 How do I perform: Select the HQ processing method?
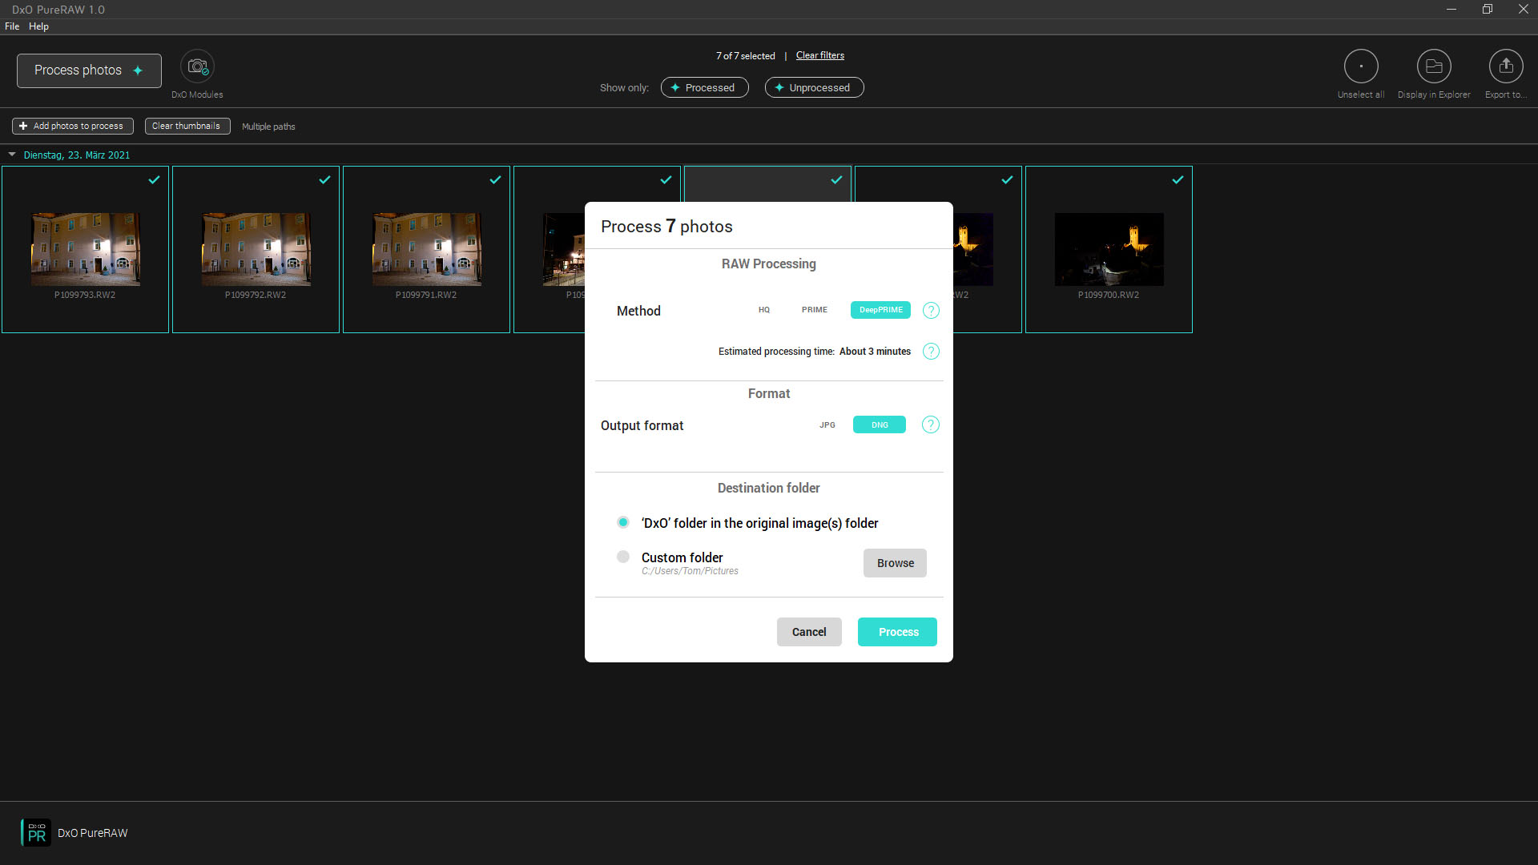763,310
